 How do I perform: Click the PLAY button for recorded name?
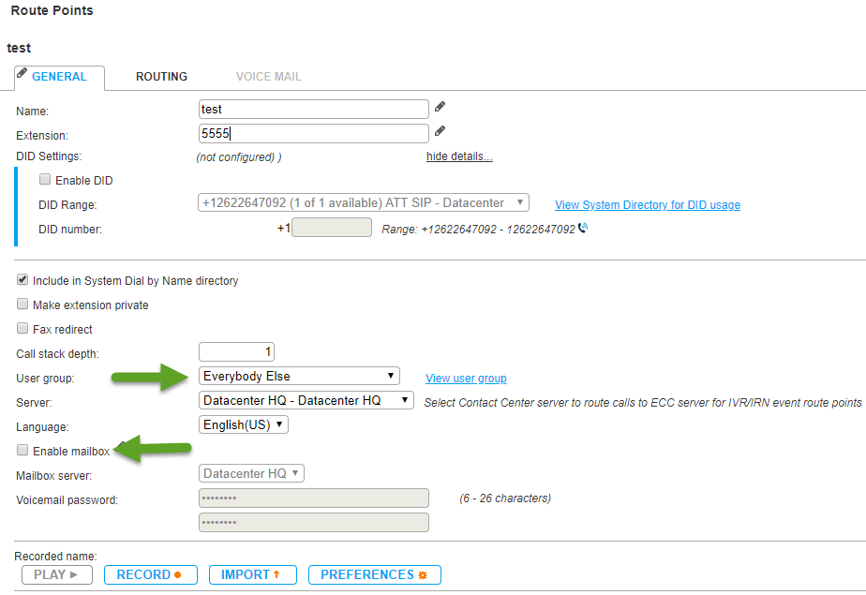(x=57, y=574)
